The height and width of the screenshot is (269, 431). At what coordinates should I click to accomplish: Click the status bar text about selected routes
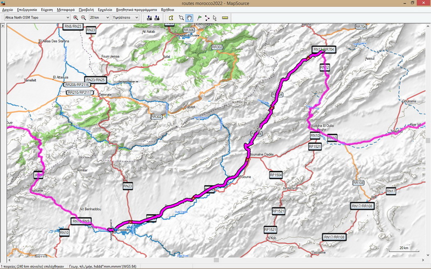[x=32, y=266]
